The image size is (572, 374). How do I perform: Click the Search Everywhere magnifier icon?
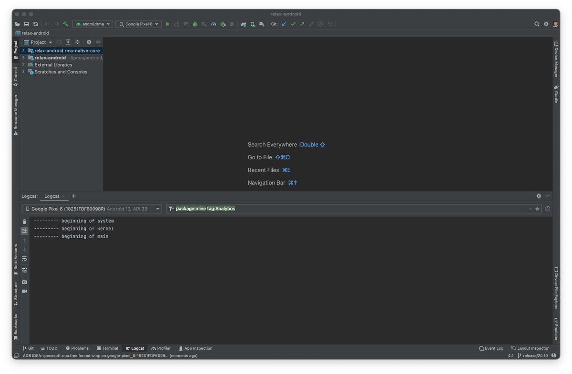(537, 24)
